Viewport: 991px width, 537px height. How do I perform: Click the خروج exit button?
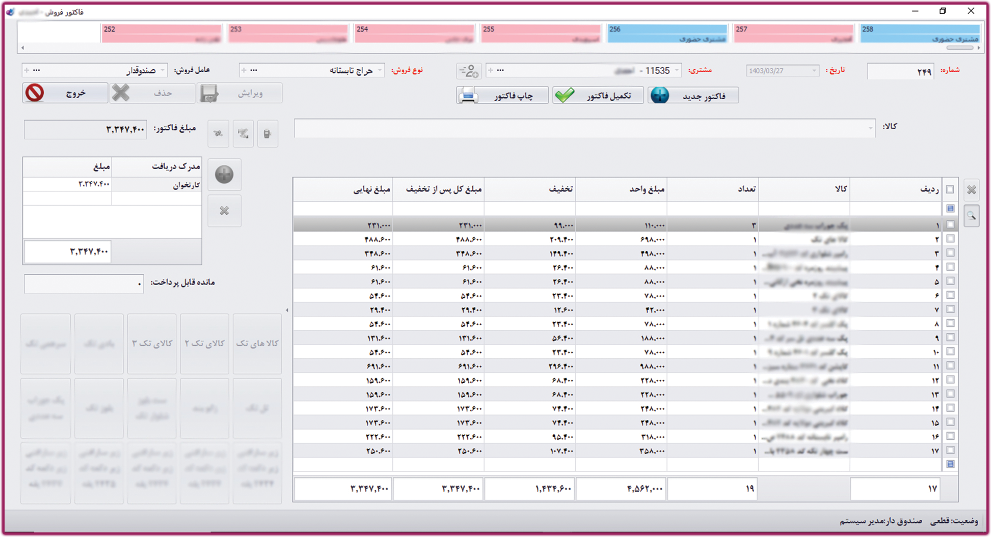coord(65,93)
